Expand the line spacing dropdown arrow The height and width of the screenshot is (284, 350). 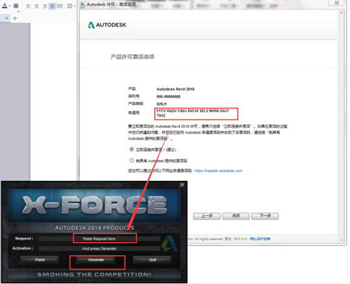coord(75,6)
